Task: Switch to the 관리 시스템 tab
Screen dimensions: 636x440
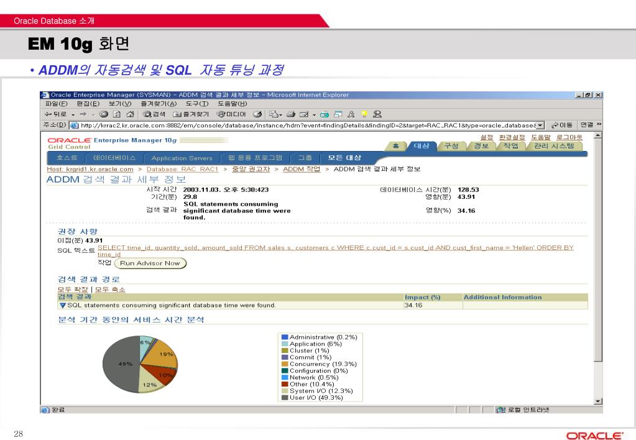Action: point(554,146)
